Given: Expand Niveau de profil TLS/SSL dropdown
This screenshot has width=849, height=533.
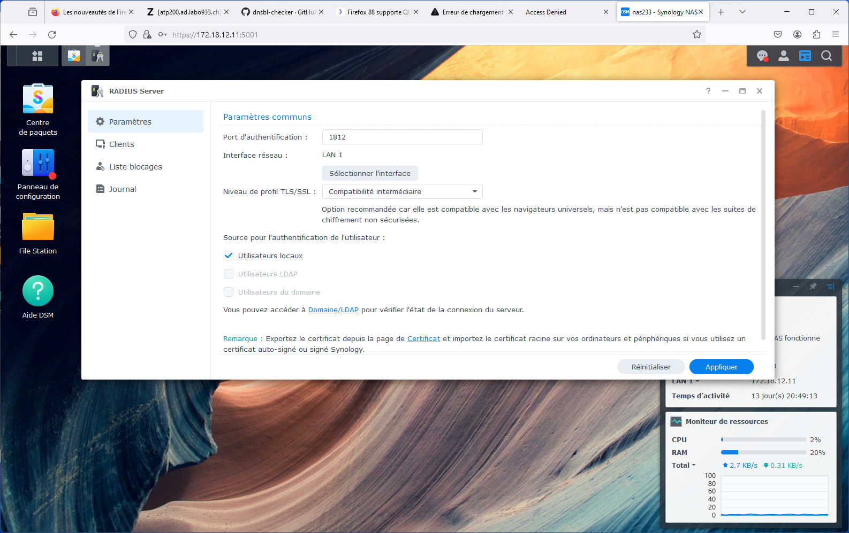Looking at the screenshot, I should (403, 191).
